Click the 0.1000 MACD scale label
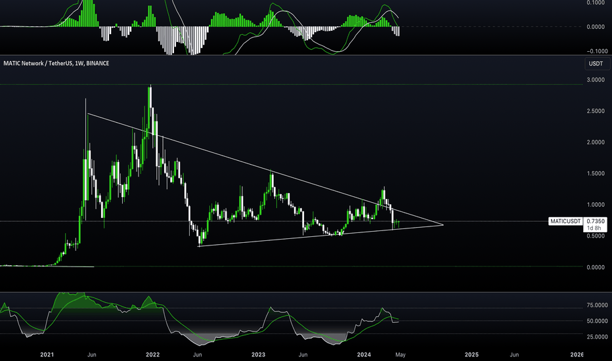Image resolution: width=612 pixels, height=361 pixels. [596, 3]
